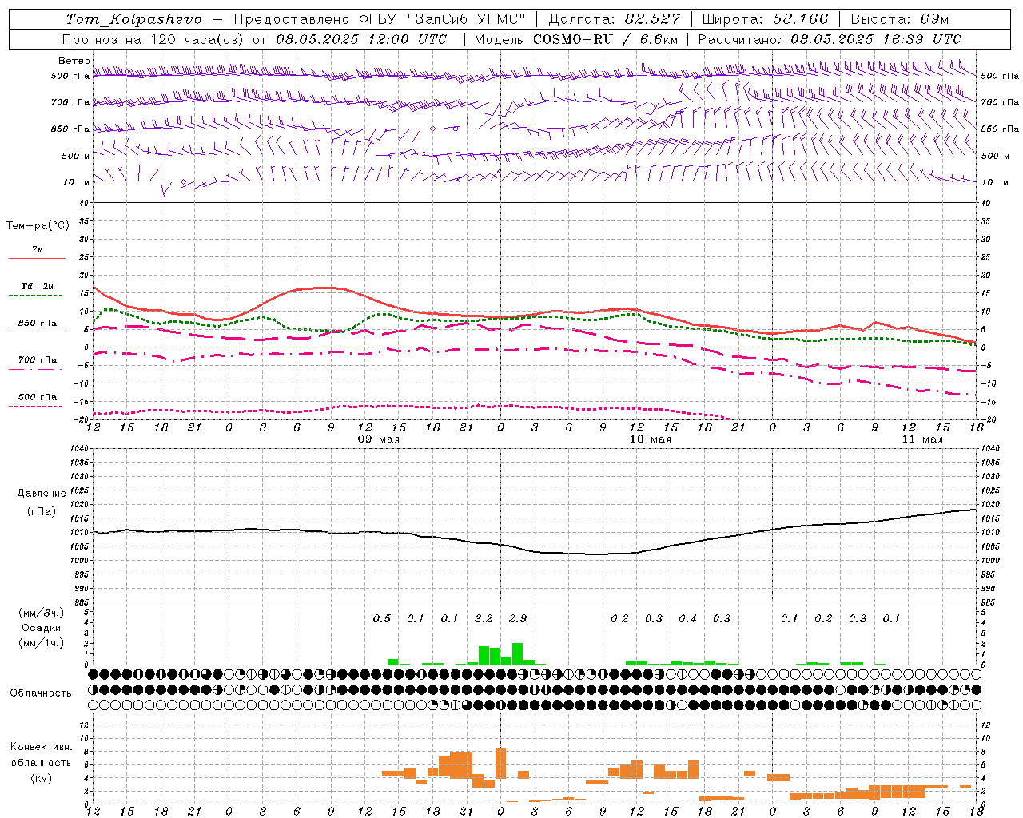Image resolution: width=1023 pixels, height=818 pixels.
Task: Click the (мм/1ч.) precipitation unit label
Action: [x=42, y=643]
